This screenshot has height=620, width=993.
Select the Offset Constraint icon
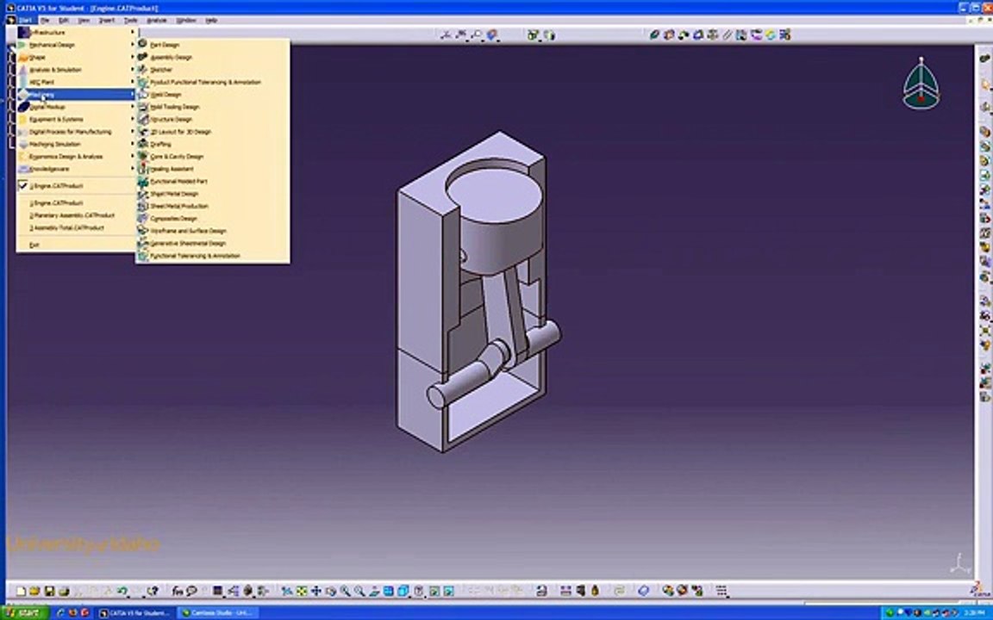coord(684,34)
